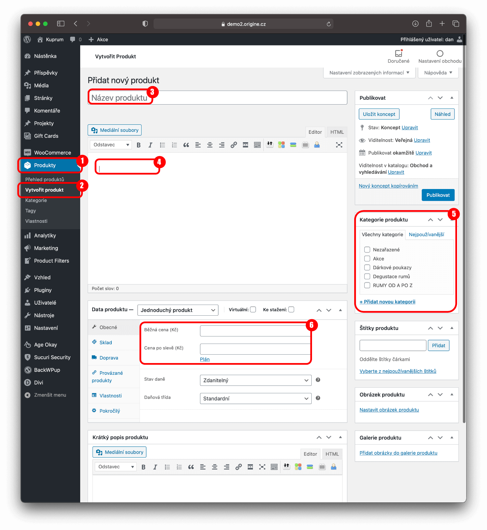
Task: Check the Ke stažení checkbox
Action: click(x=291, y=309)
